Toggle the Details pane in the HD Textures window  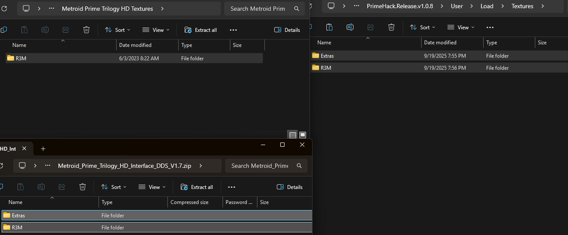[287, 30]
